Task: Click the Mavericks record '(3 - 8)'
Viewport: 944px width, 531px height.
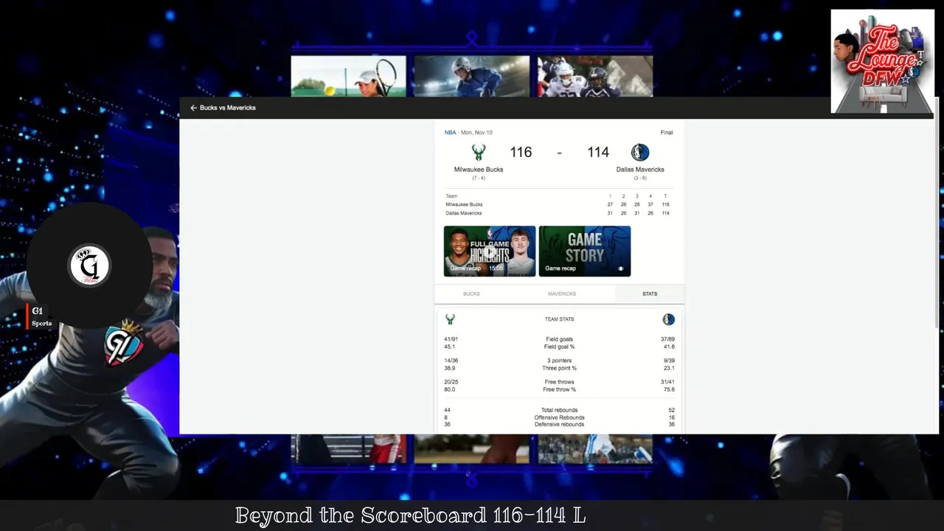Action: click(640, 178)
